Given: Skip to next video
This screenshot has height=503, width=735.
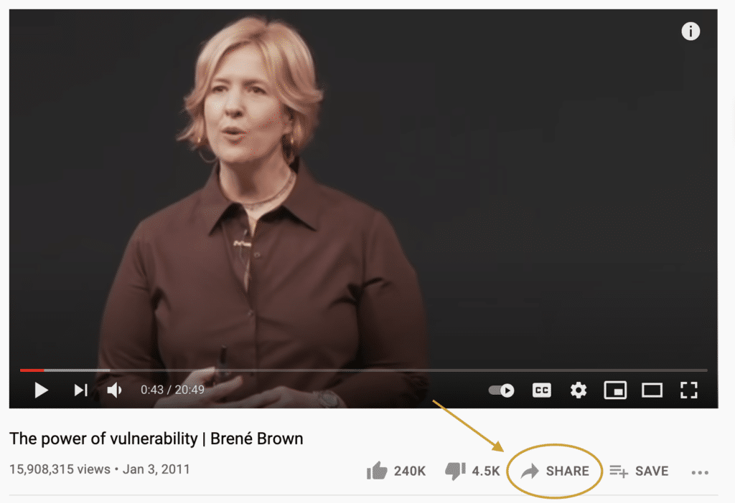Looking at the screenshot, I should pos(80,390).
